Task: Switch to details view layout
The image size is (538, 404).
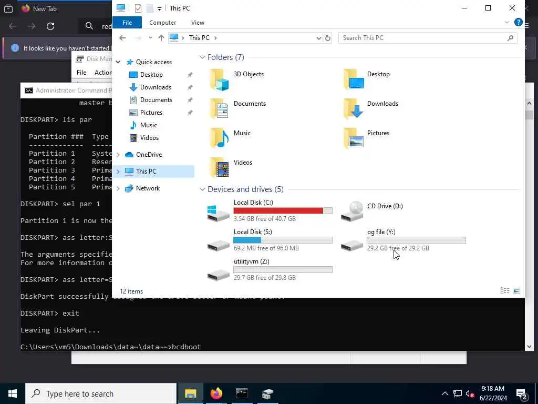Action: tap(505, 291)
